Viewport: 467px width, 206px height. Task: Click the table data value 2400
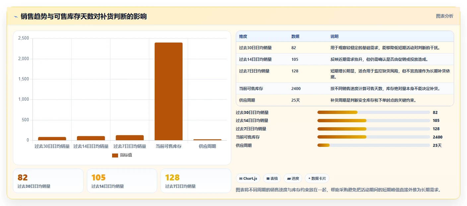pyautogui.click(x=296, y=88)
